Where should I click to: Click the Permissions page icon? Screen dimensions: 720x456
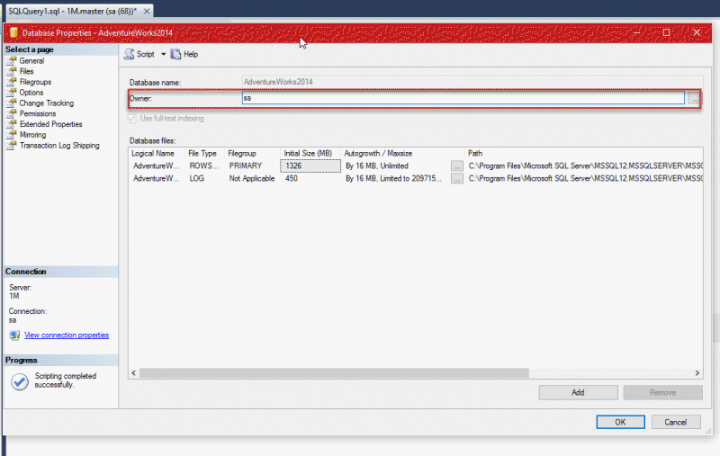[x=12, y=113]
